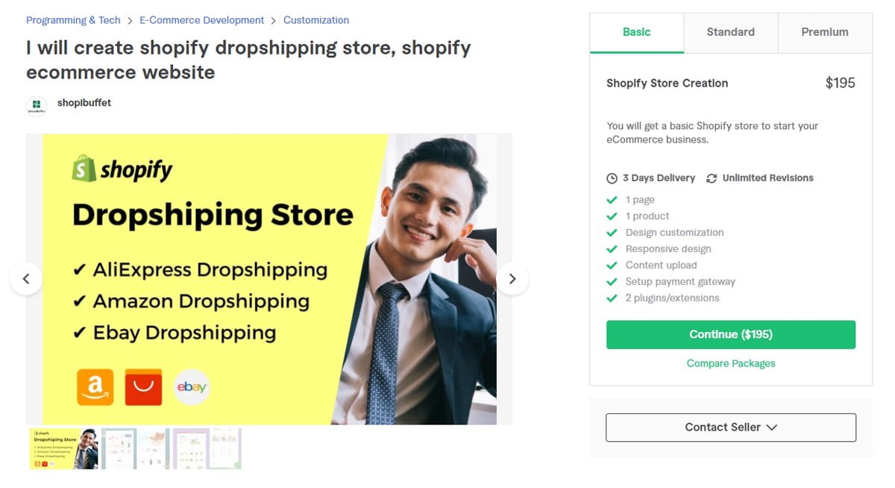Click chevron after E-Commerce Development breadcrumb
Screen dimensions: 895x488
pos(274,21)
